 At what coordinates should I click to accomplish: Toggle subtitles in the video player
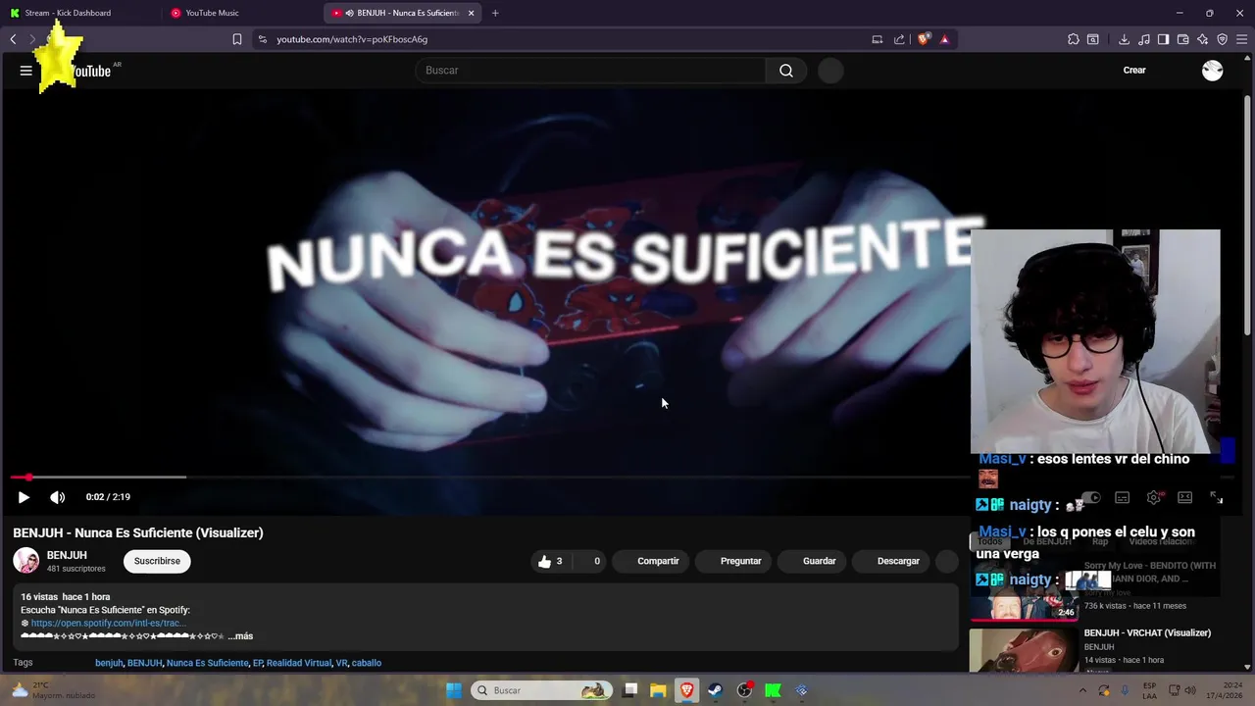1123,498
